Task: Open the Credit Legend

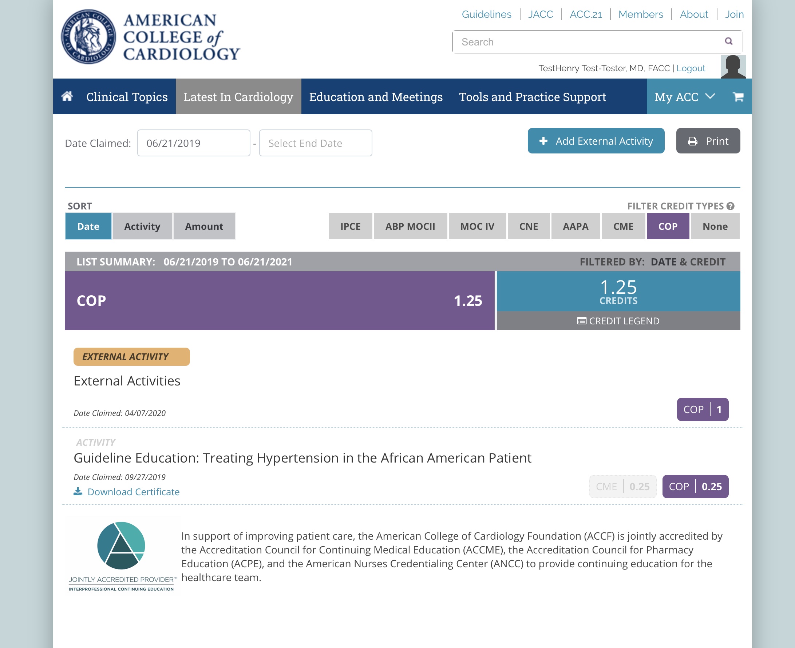Action: pos(618,321)
